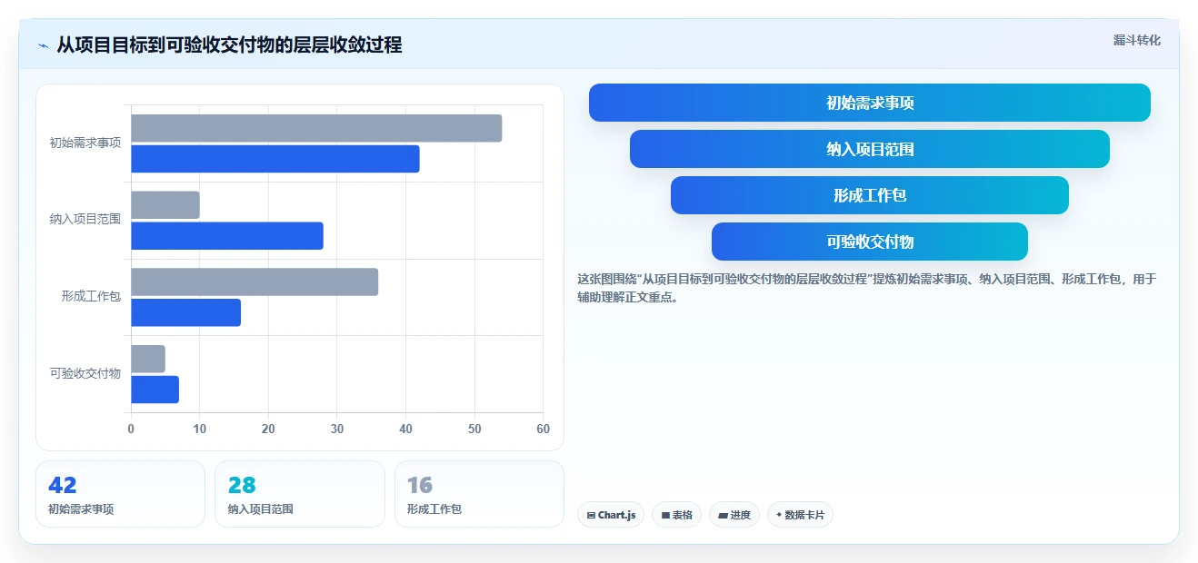Image resolution: width=1198 pixels, height=563 pixels.
Task: Click the blue bar for 初始需求事项
Action: pos(275,159)
